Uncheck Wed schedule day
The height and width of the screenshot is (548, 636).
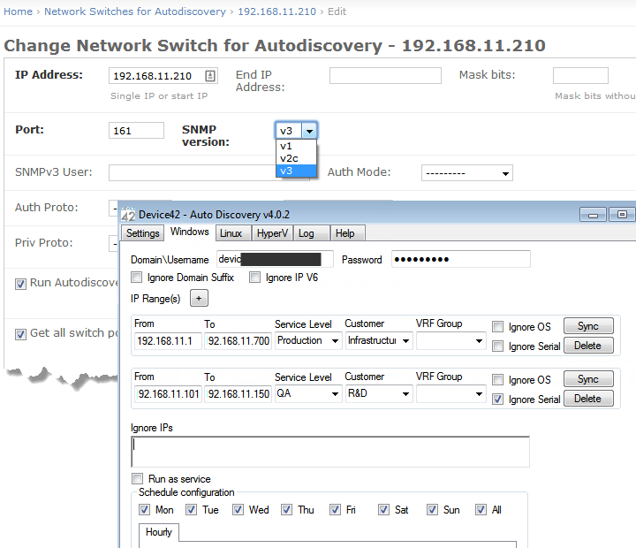(x=238, y=509)
